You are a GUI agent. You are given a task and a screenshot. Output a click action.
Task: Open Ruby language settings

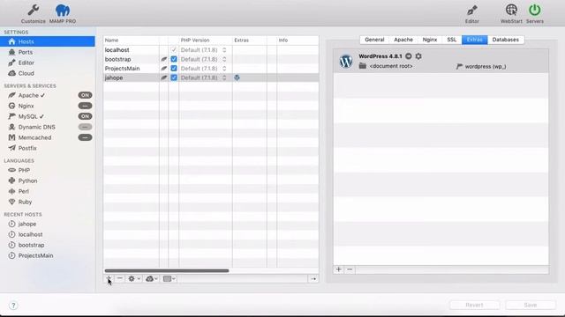pos(25,202)
